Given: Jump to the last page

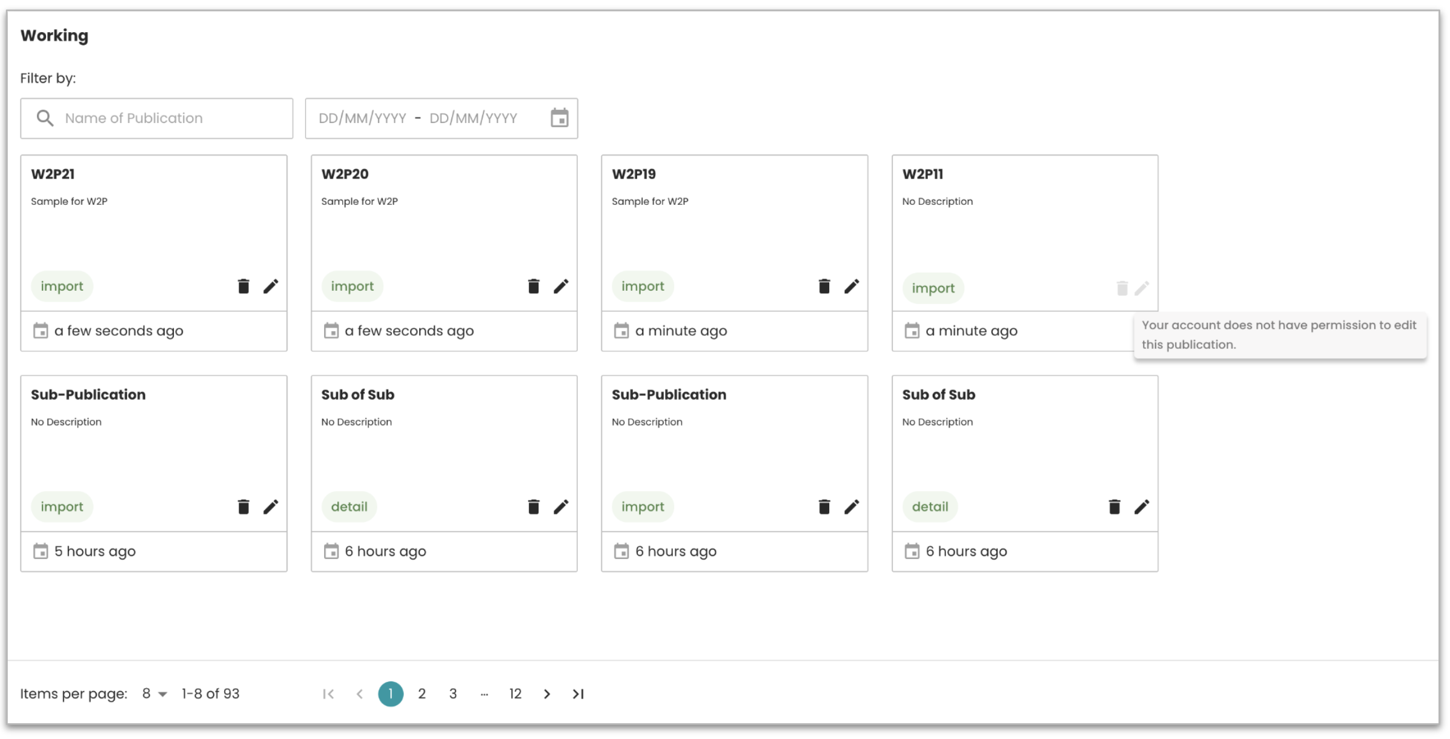Looking at the screenshot, I should coord(578,694).
